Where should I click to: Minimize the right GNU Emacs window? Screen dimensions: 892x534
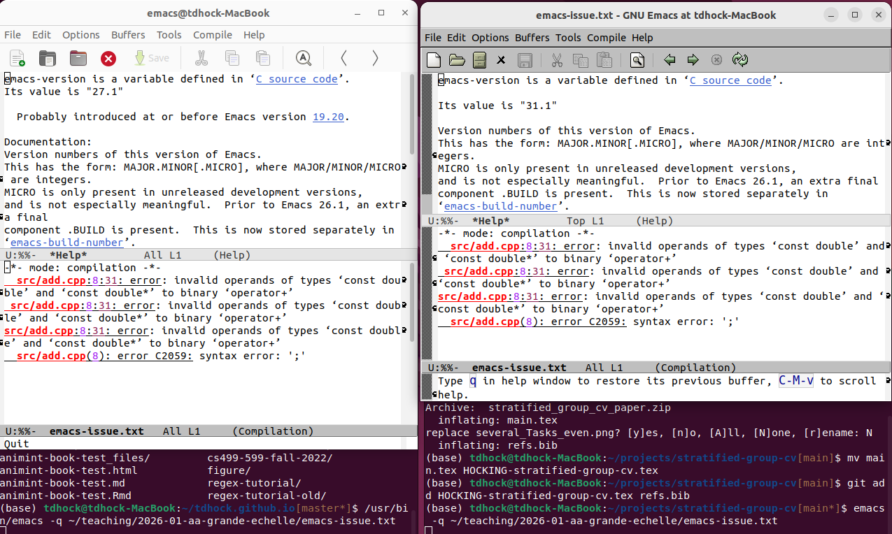[830, 14]
